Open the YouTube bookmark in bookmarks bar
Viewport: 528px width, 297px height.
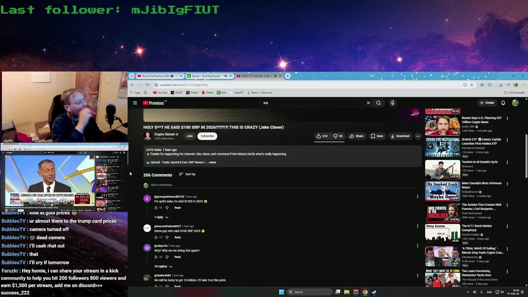[160, 93]
